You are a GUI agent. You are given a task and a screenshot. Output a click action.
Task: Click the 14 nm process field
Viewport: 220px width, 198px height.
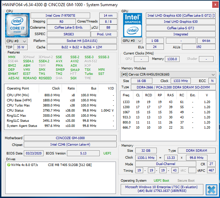(x=108, y=15)
